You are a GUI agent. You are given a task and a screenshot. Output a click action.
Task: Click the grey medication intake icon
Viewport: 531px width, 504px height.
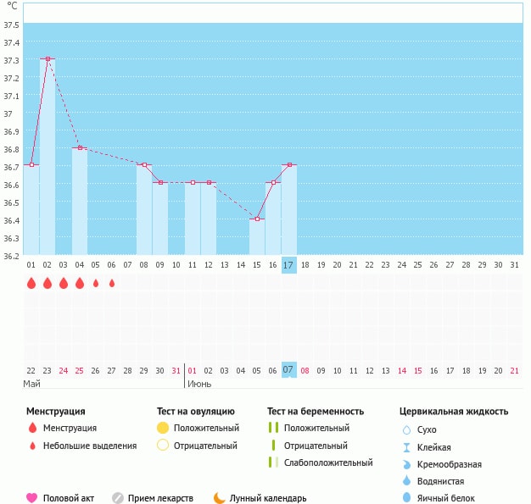[x=118, y=498]
